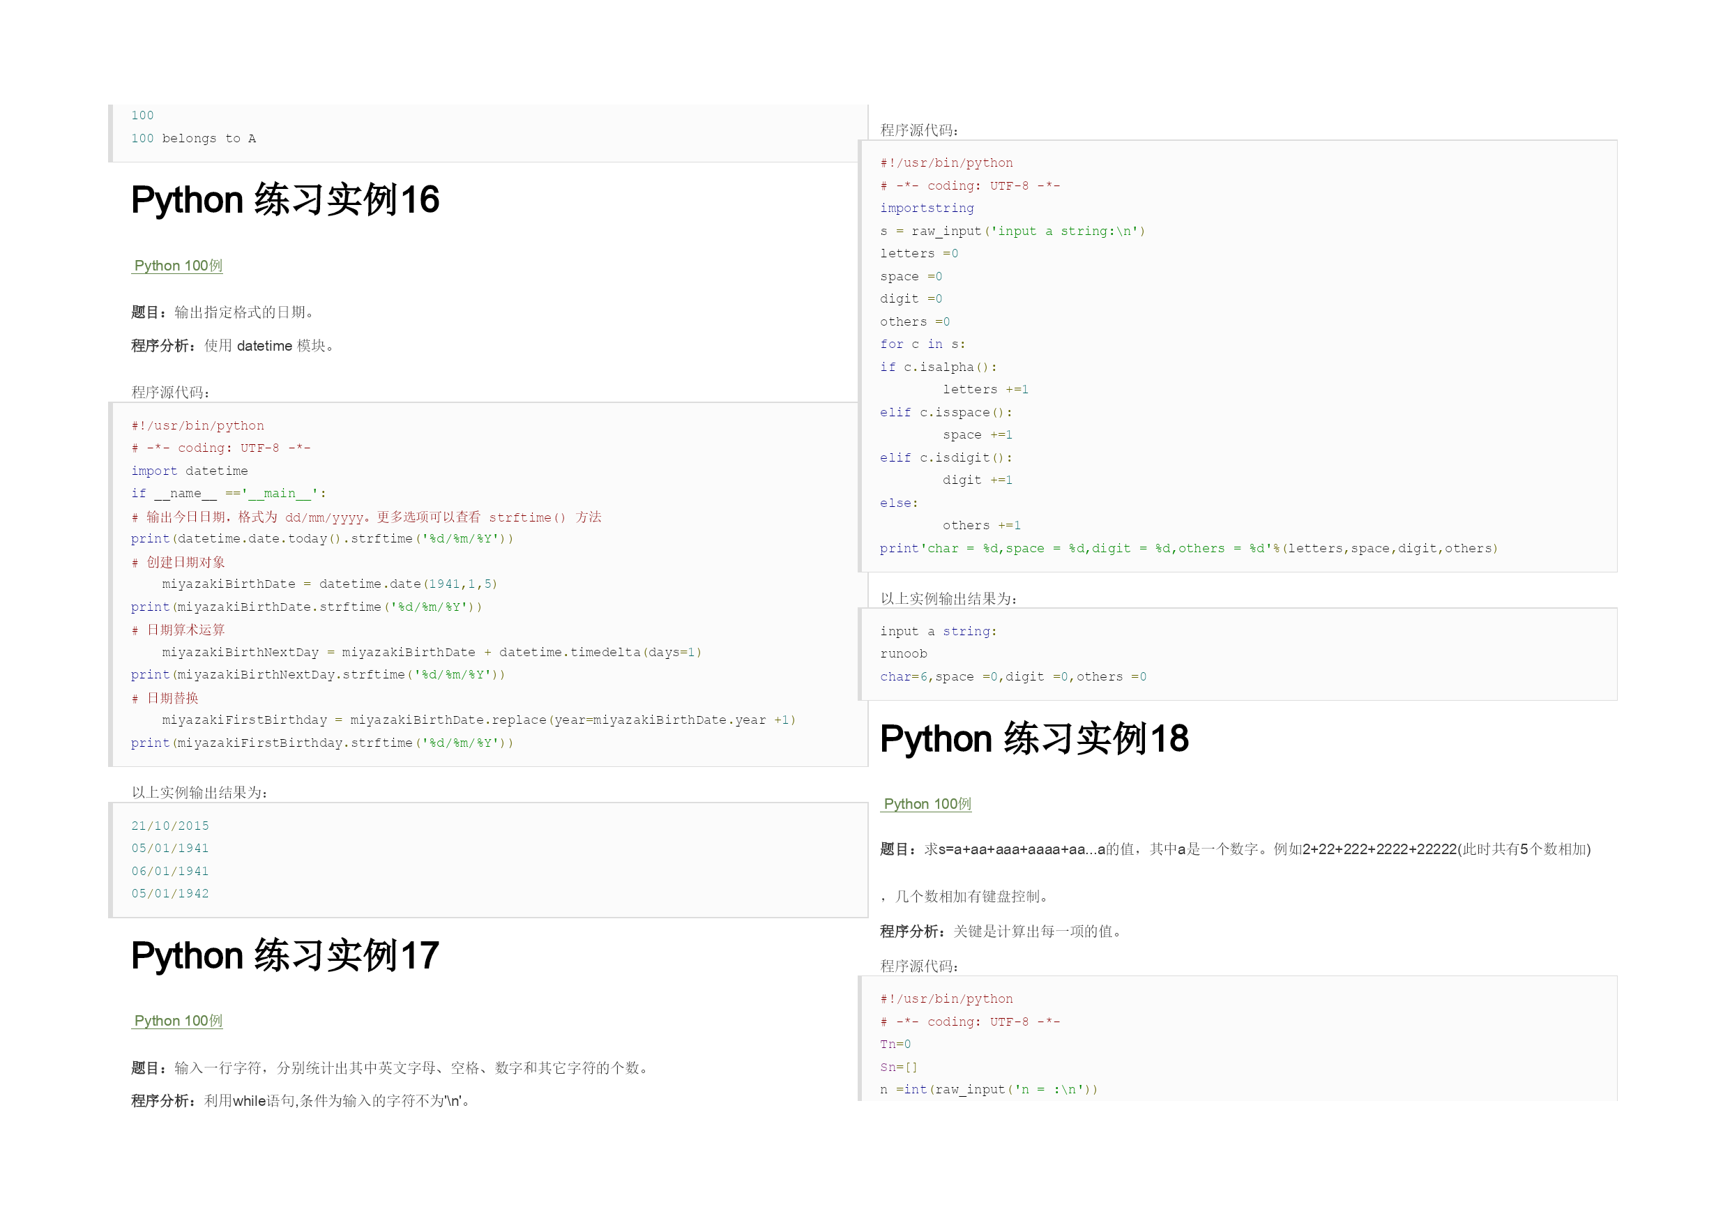1730x1223 pixels.
Task: Click the output date 21/10/2015
Action: [170, 826]
